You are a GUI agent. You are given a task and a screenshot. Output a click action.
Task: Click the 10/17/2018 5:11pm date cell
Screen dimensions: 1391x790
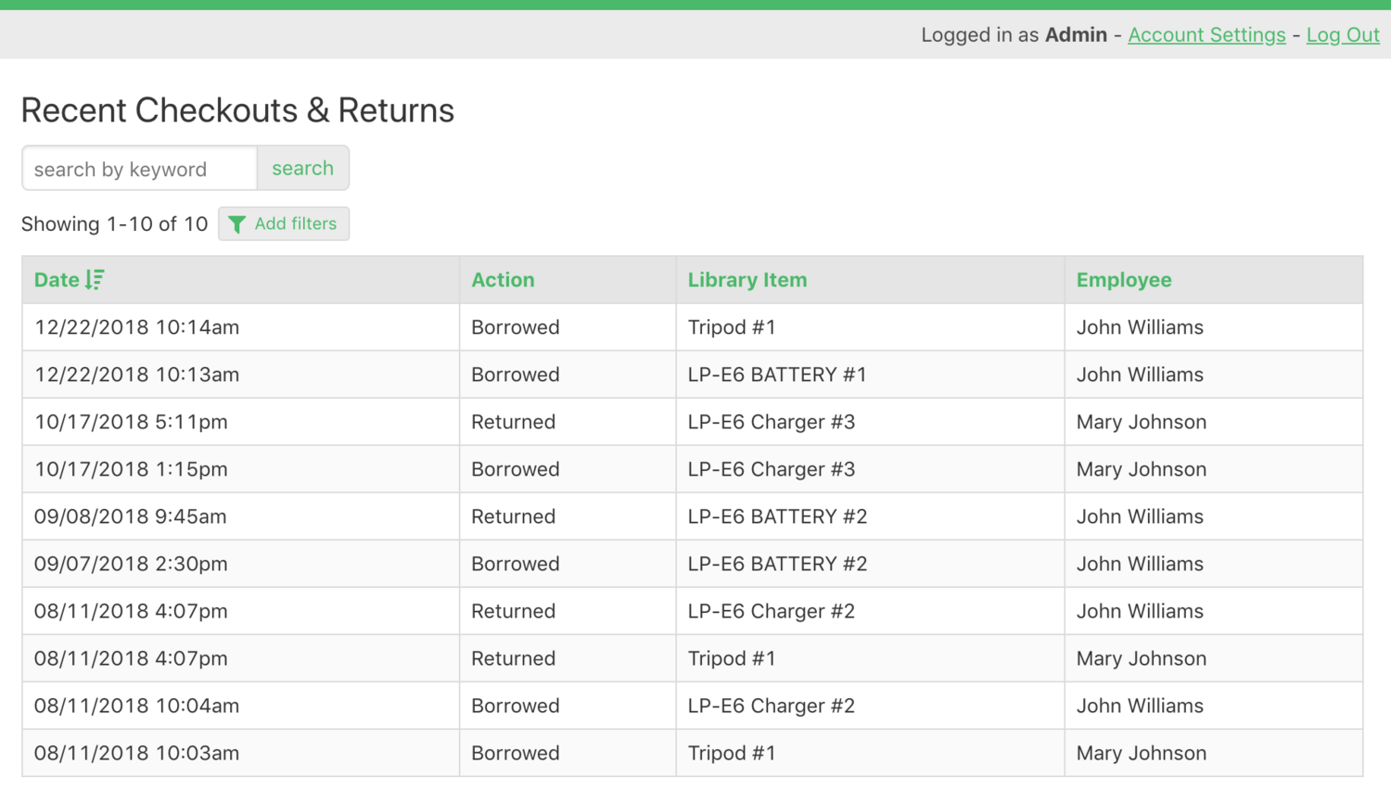[131, 422]
